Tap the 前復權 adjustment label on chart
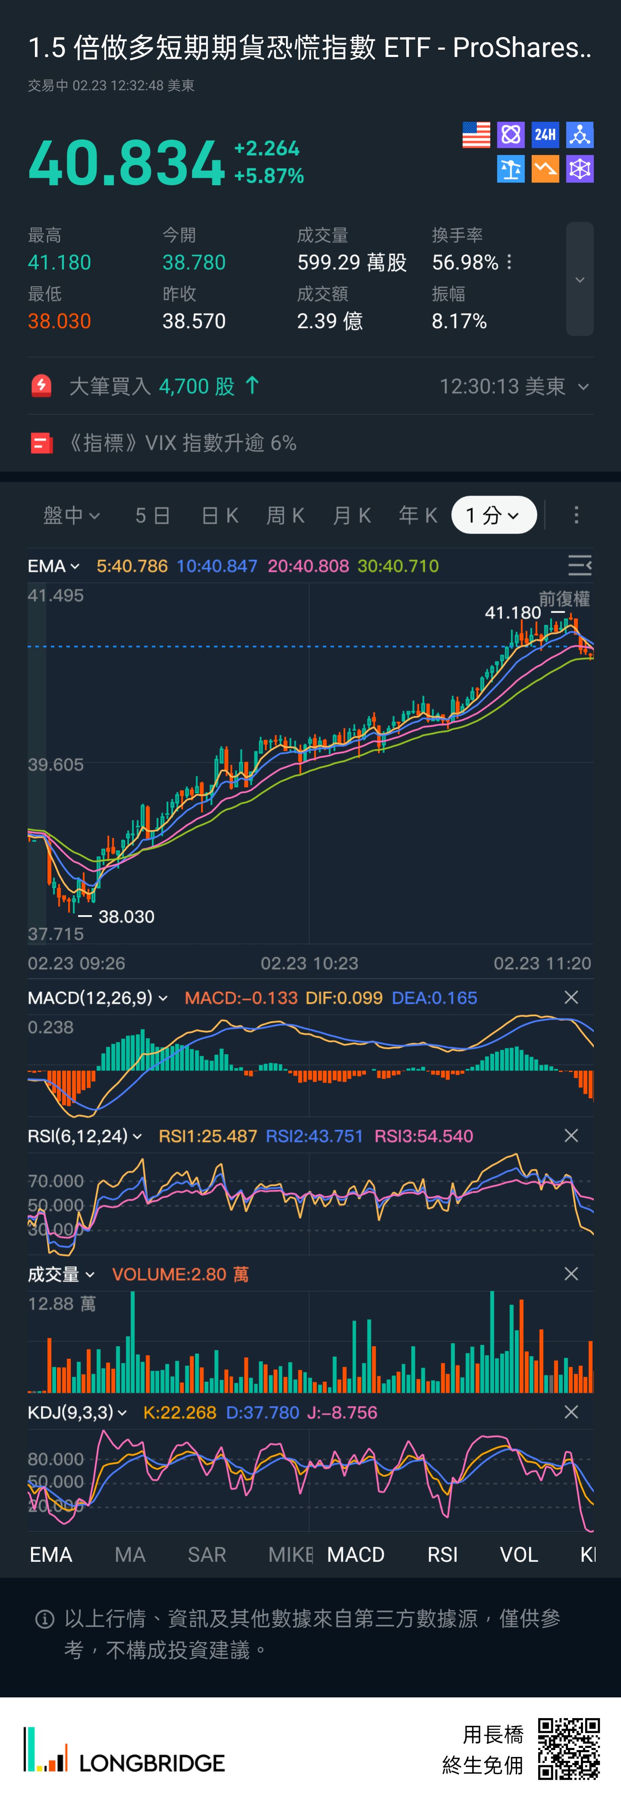This screenshot has width=621, height=1801. (x=564, y=598)
